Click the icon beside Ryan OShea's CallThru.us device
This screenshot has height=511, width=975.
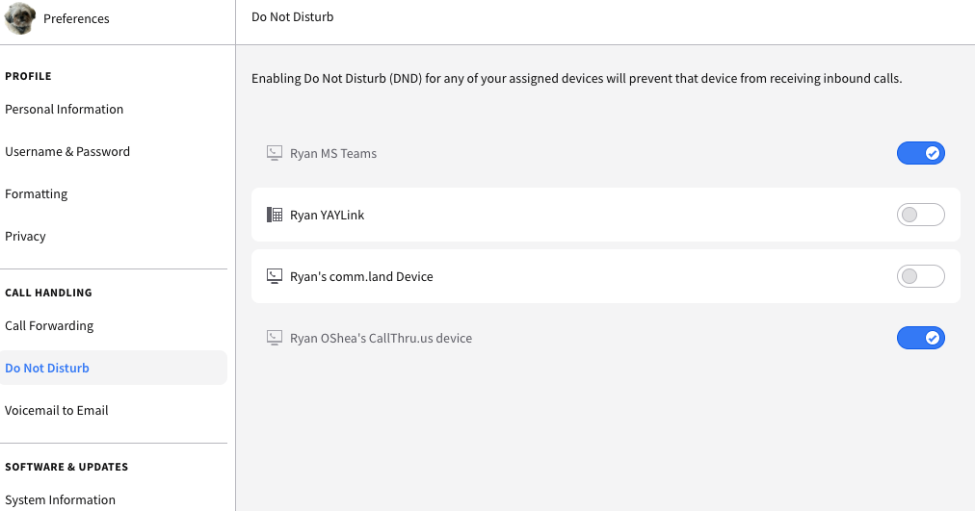[x=275, y=337]
